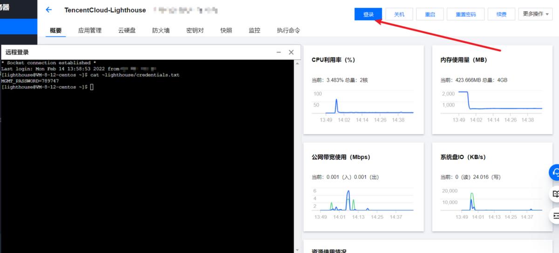Viewport: 559px width, 253px height.
Task: Click the CPU 当前 3.483% 总量 2核 text
Action: pos(340,80)
